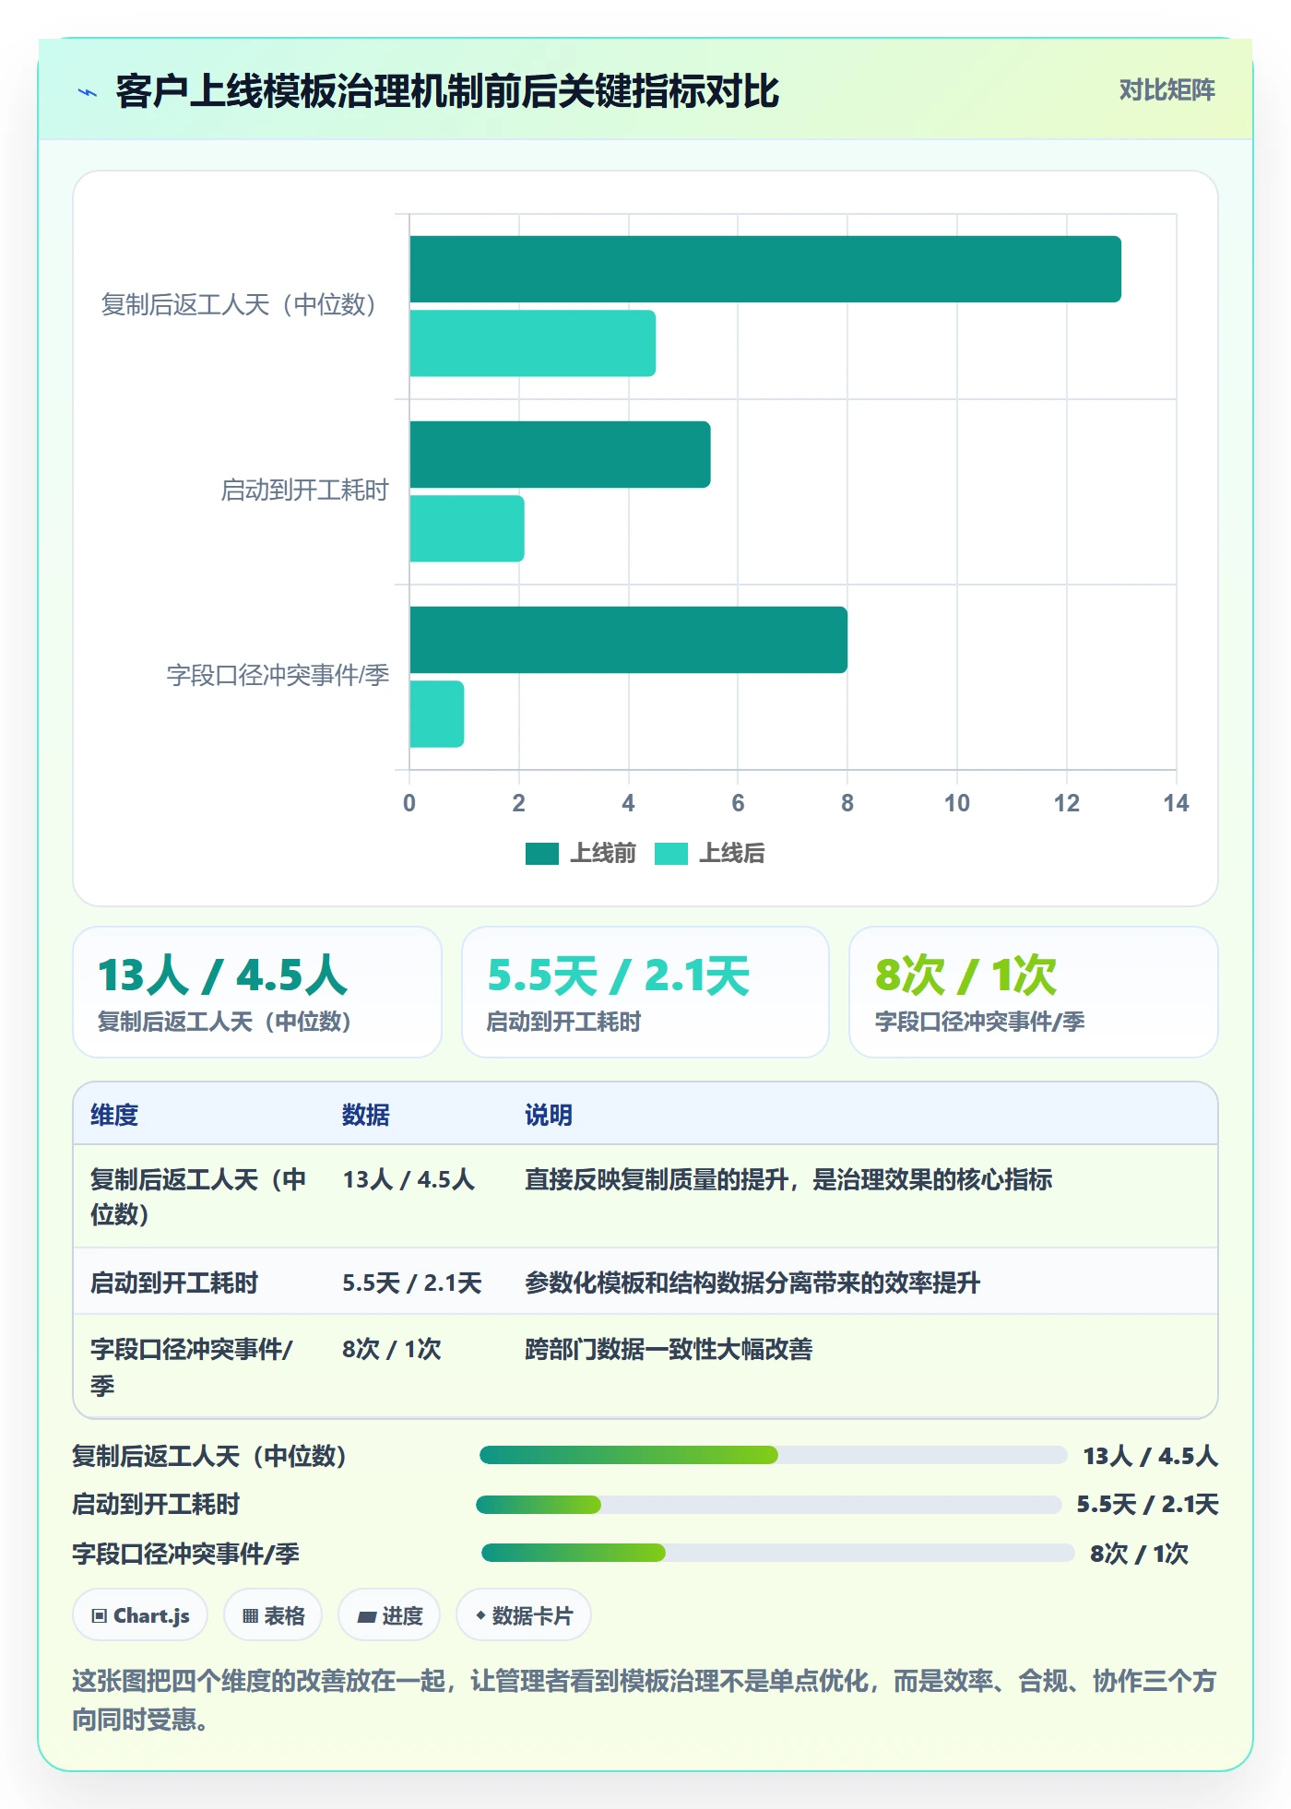Click the 上线后 bar for 复制后返工人天

533,343
